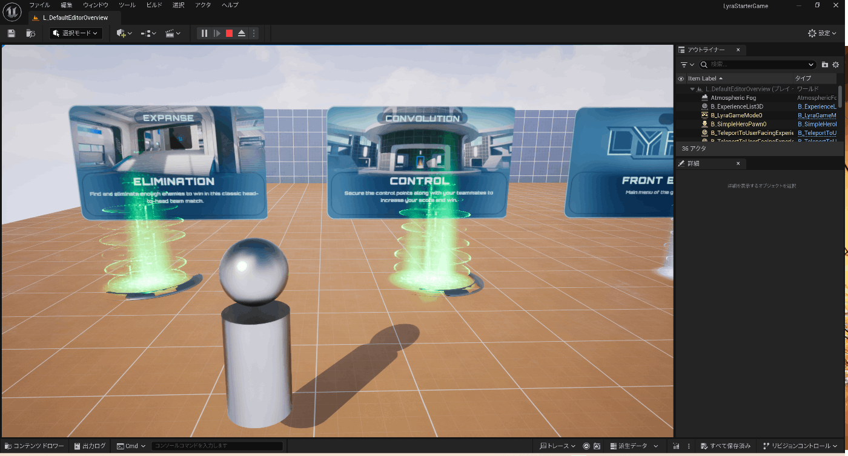This screenshot has width=848, height=456.
Task: Open the content browser search (folder with magnifier) icon
Action: pyautogui.click(x=31, y=33)
